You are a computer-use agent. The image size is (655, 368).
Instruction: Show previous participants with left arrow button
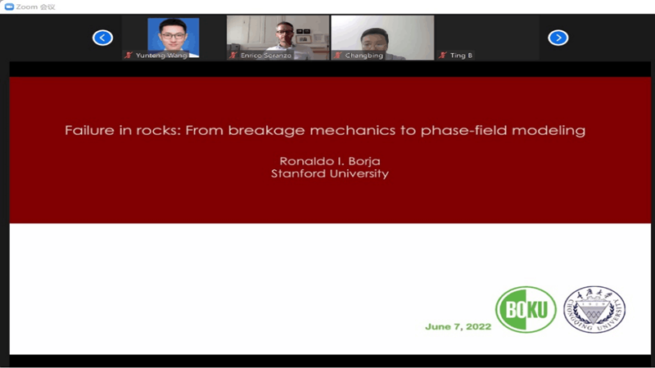pos(102,38)
